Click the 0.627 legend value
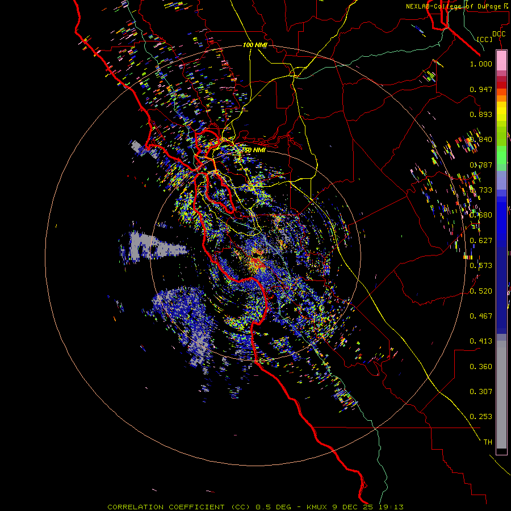The image size is (511, 511). (481, 241)
